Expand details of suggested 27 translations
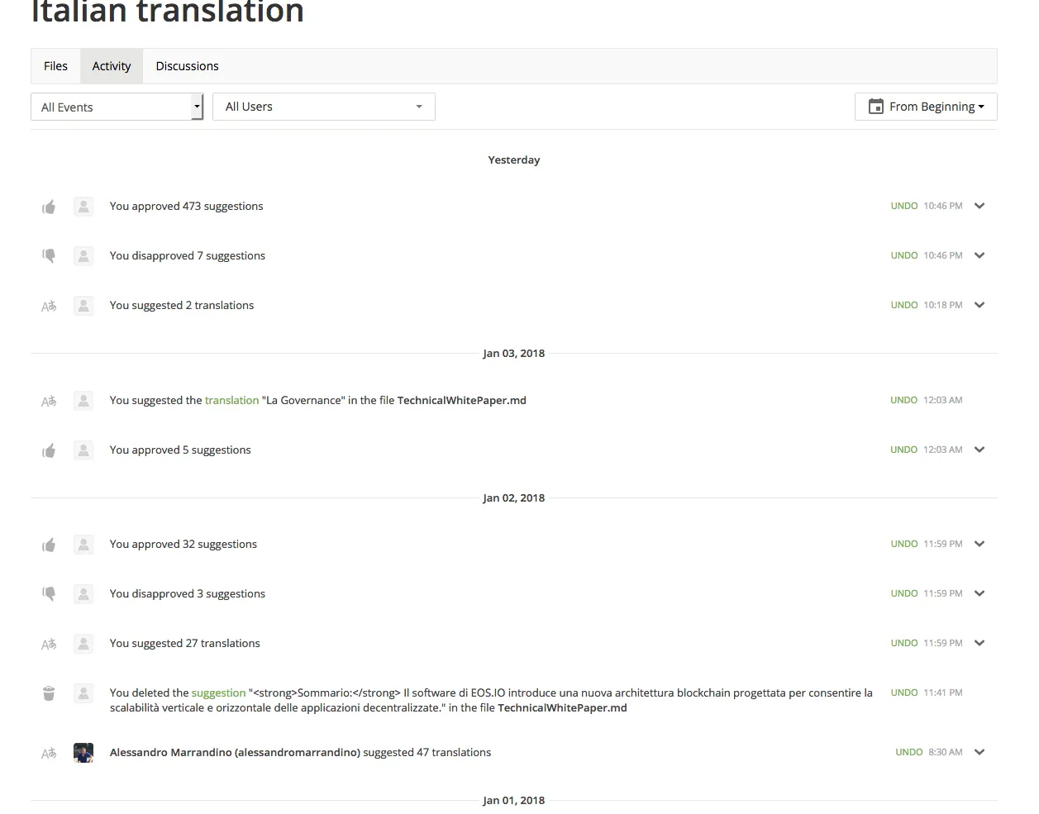This screenshot has width=1039, height=814. coord(979,643)
